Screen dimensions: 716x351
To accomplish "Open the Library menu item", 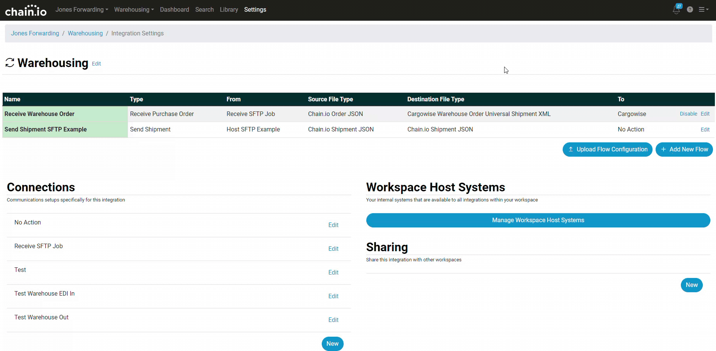I will click(229, 9).
